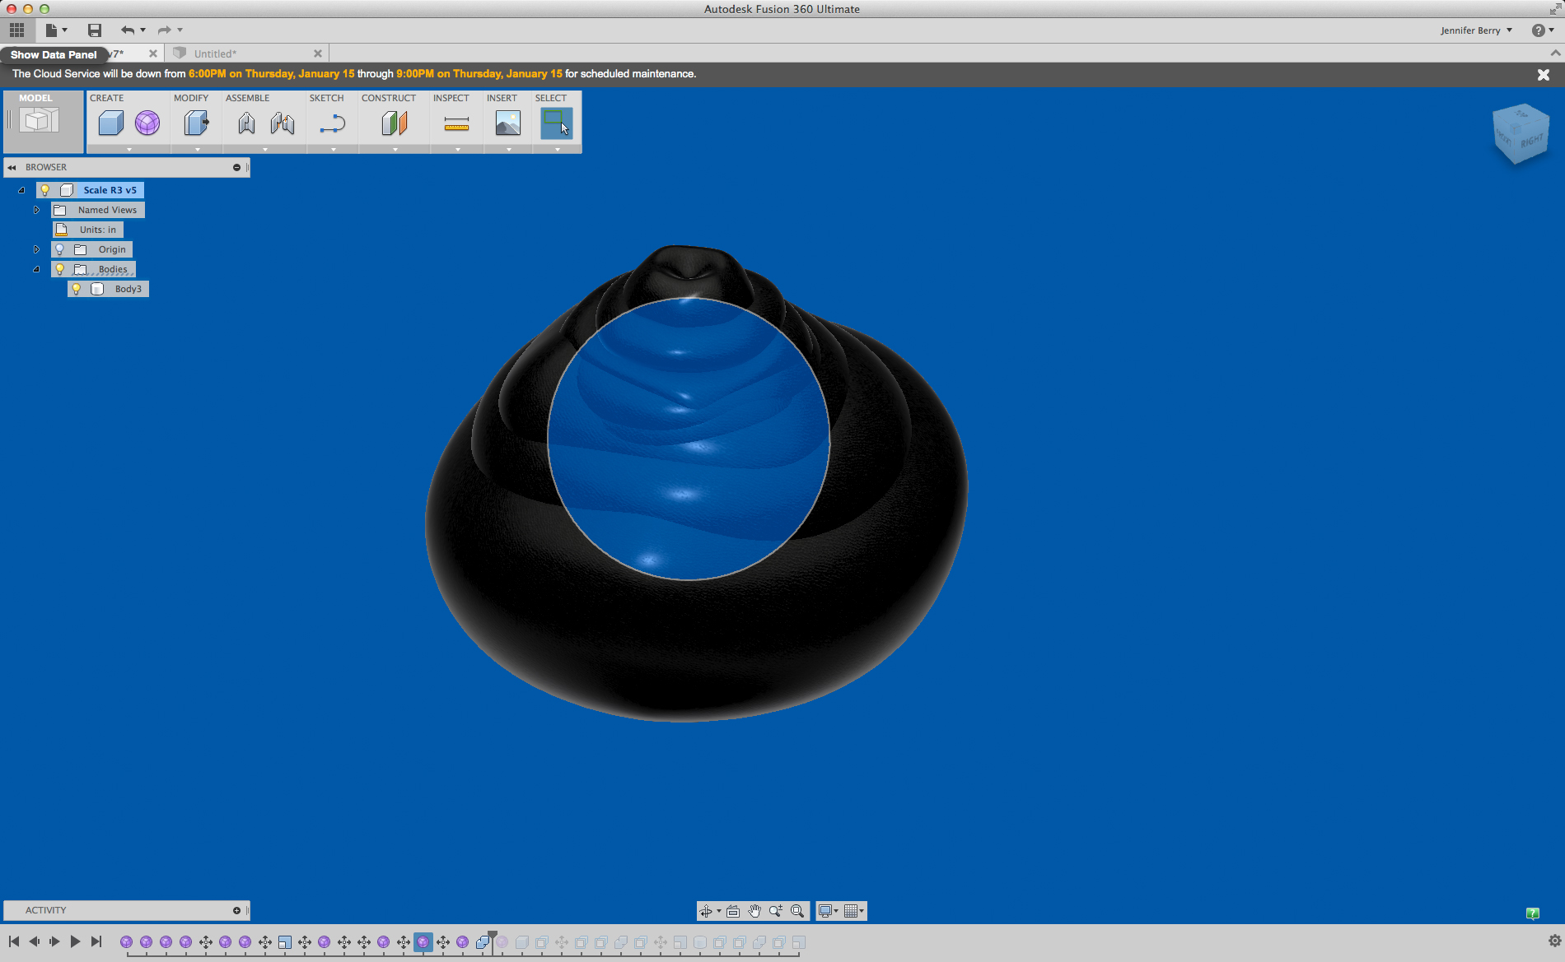Expand the Named Views folder
The width and height of the screenshot is (1565, 962).
point(36,210)
